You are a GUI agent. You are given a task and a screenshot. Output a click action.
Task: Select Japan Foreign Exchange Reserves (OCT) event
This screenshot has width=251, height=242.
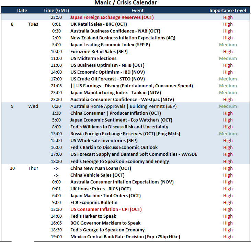(112, 17)
